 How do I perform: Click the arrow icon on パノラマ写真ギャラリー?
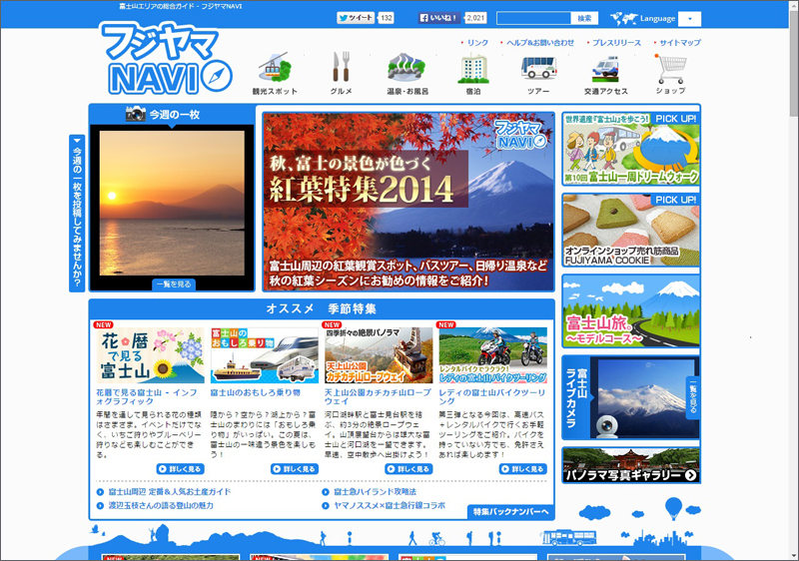[x=690, y=475]
